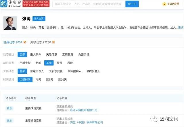Click the SVIP会员 label
This screenshot has height=127, width=184.
tap(173, 4)
